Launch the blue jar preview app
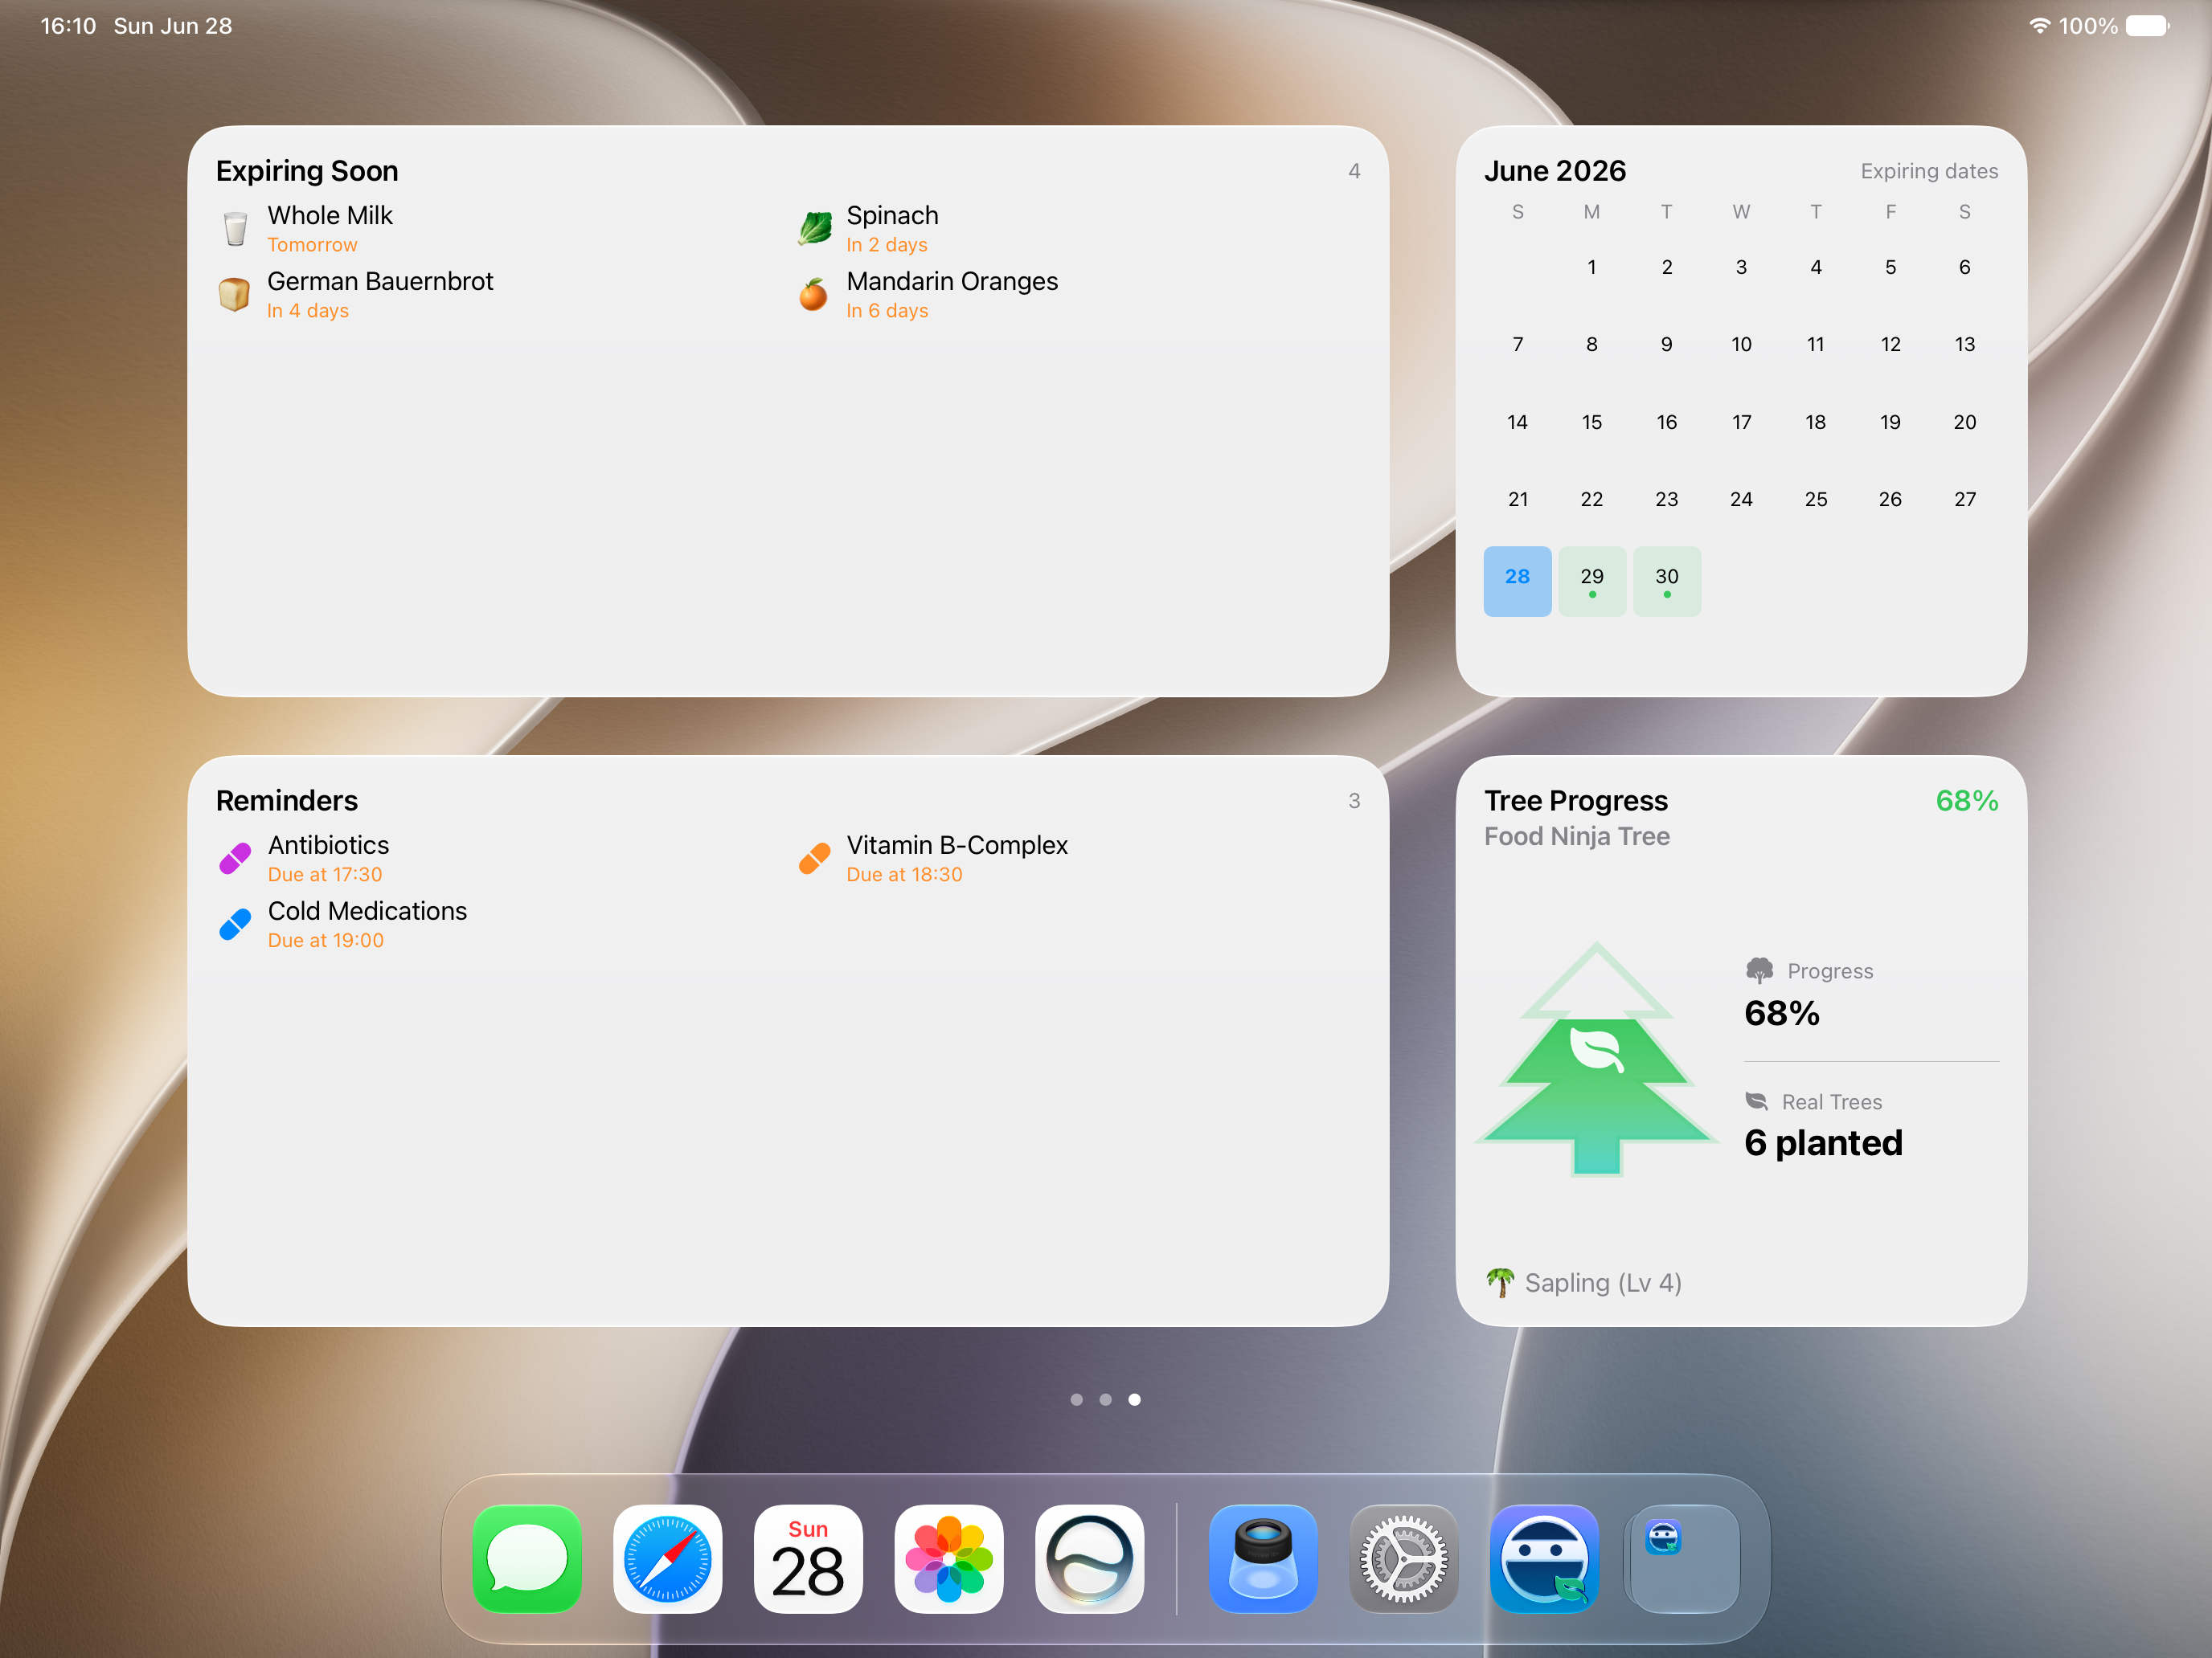2212x1658 pixels. 1263,1558
